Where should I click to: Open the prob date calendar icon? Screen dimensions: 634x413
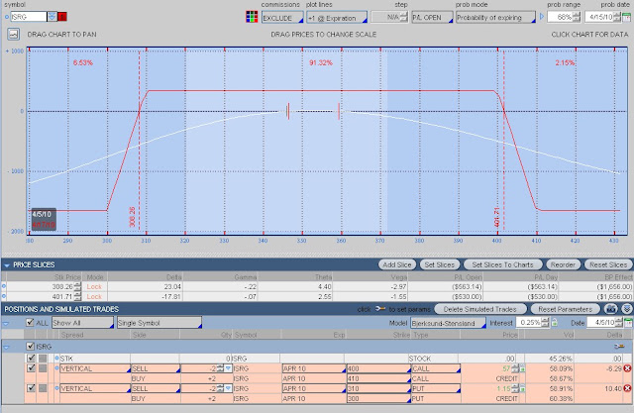pos(626,17)
